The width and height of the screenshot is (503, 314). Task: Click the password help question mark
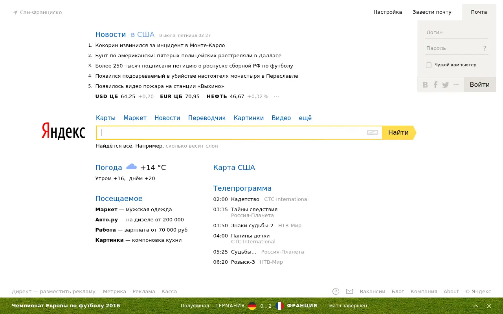485,48
